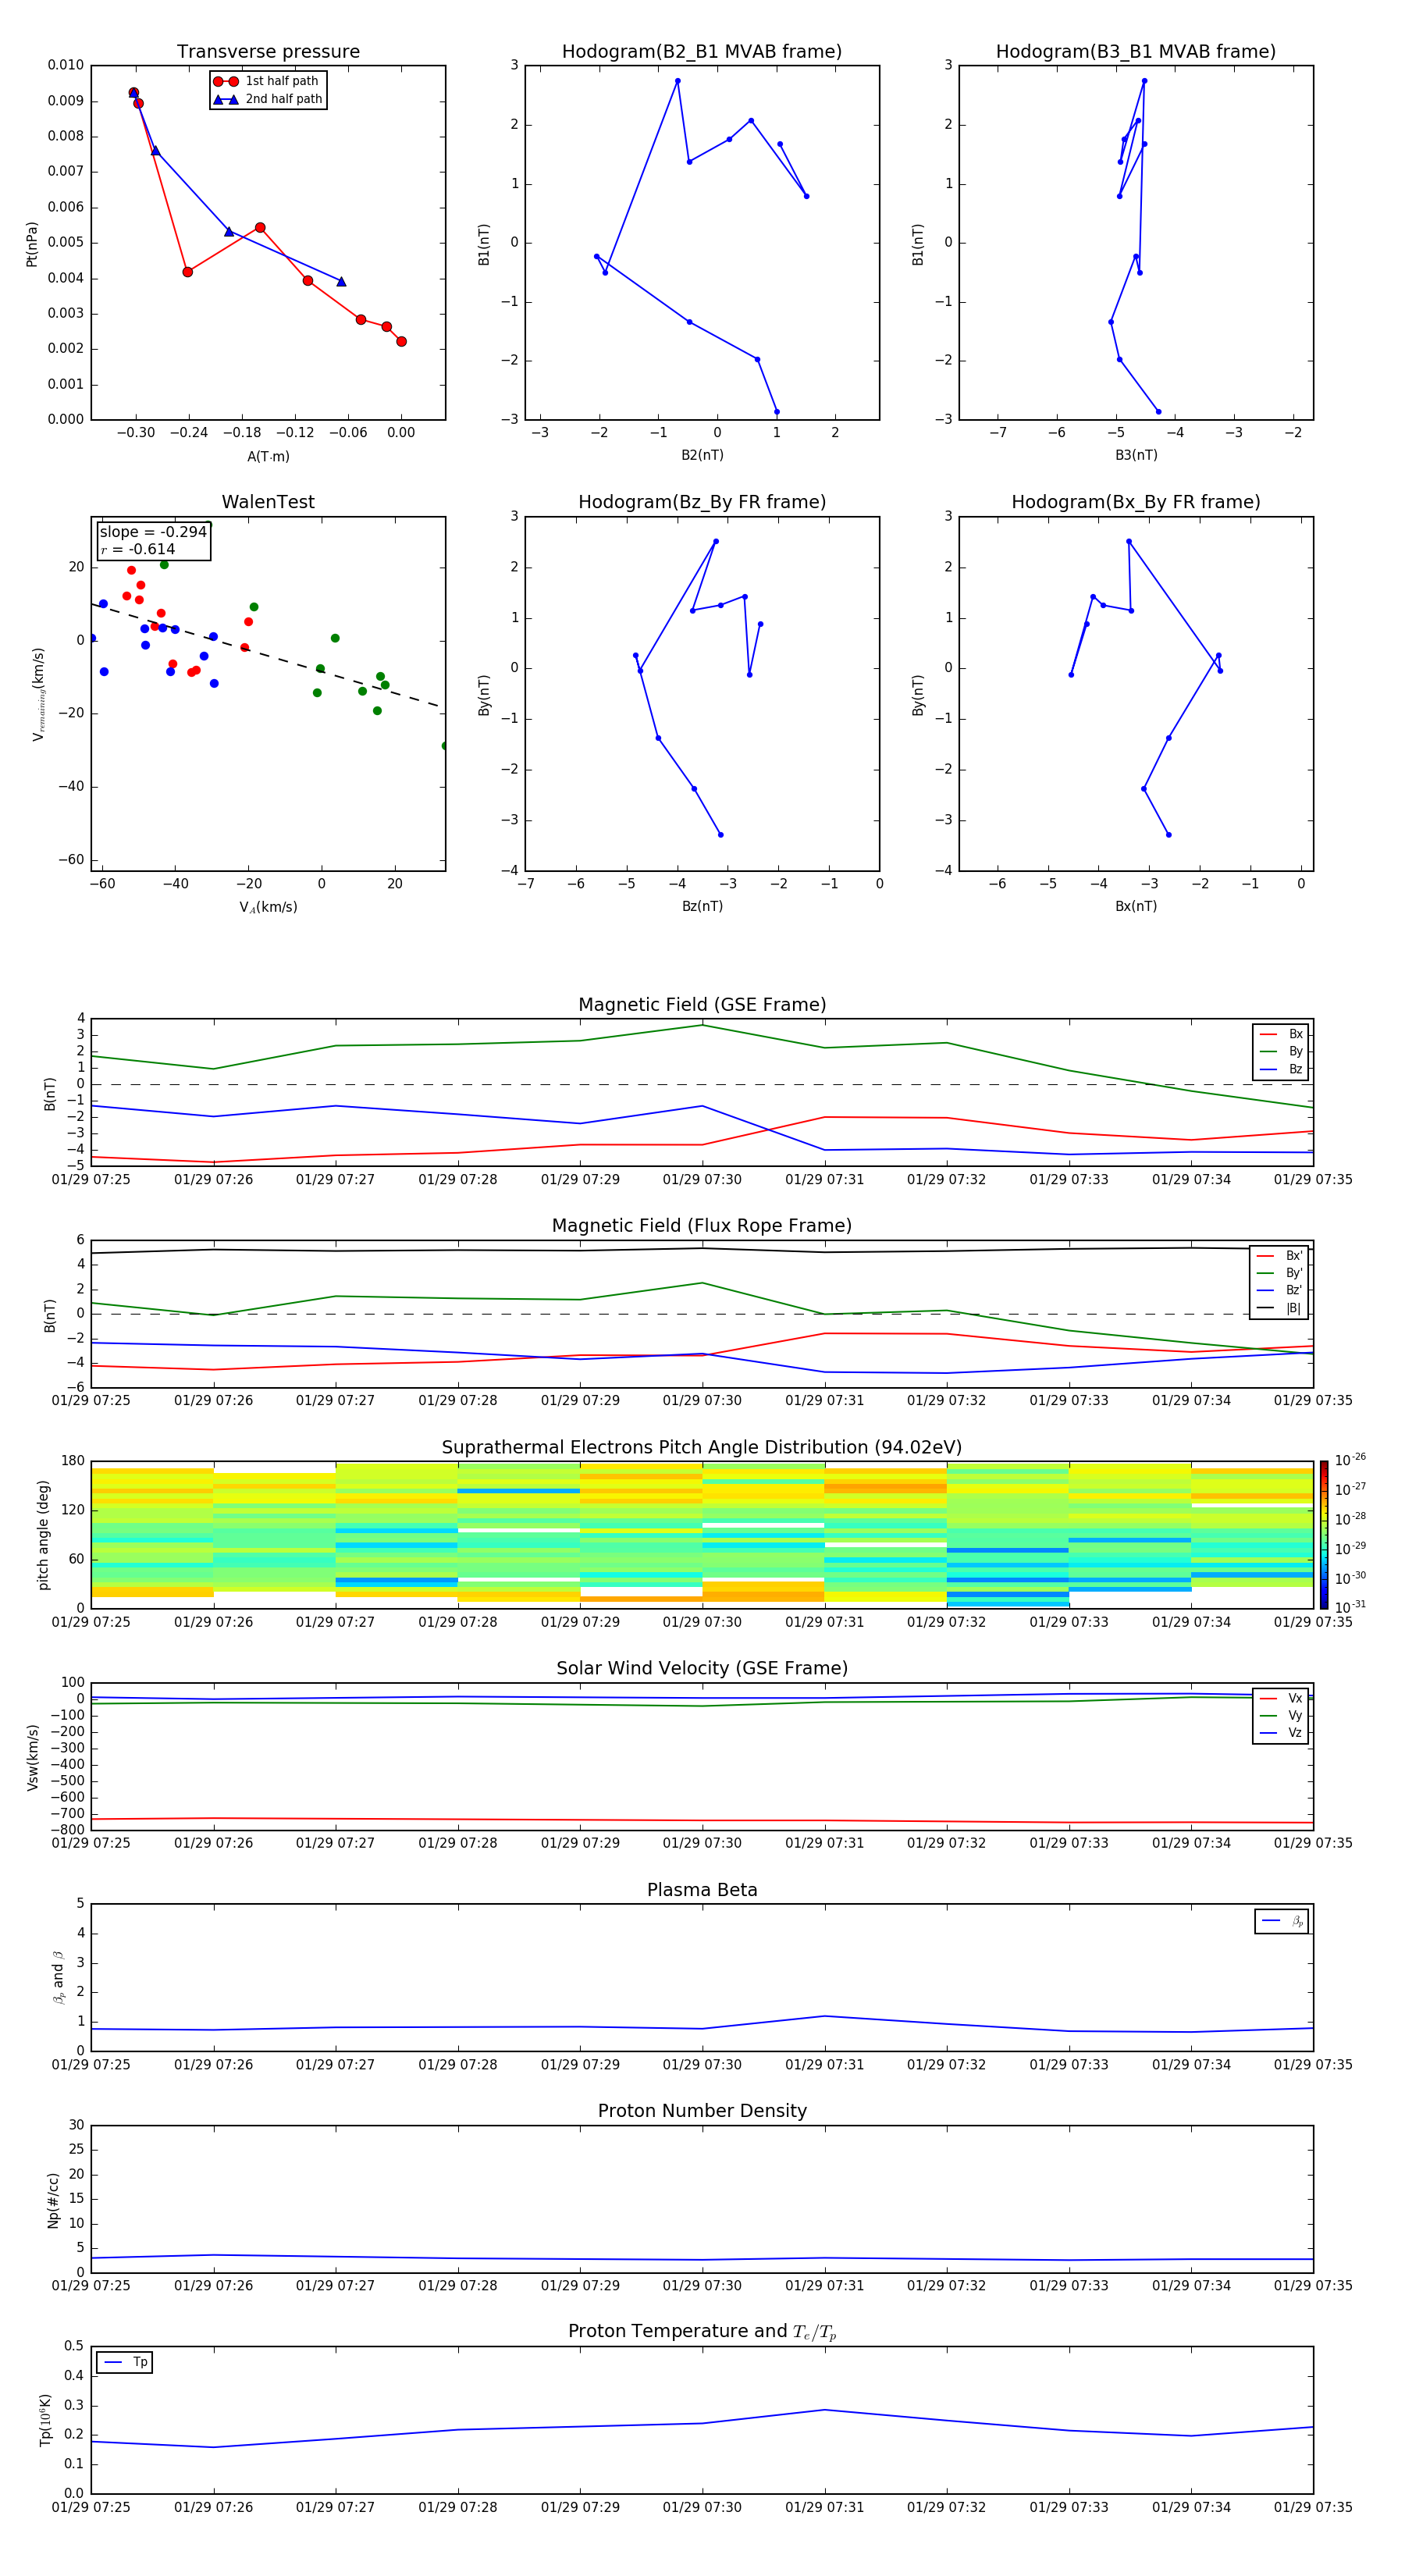This screenshot has width=1405, height=2576.
Task: Click the 'Hodogram(B2_B1 MVAB frame)' title
Action: click(x=702, y=52)
